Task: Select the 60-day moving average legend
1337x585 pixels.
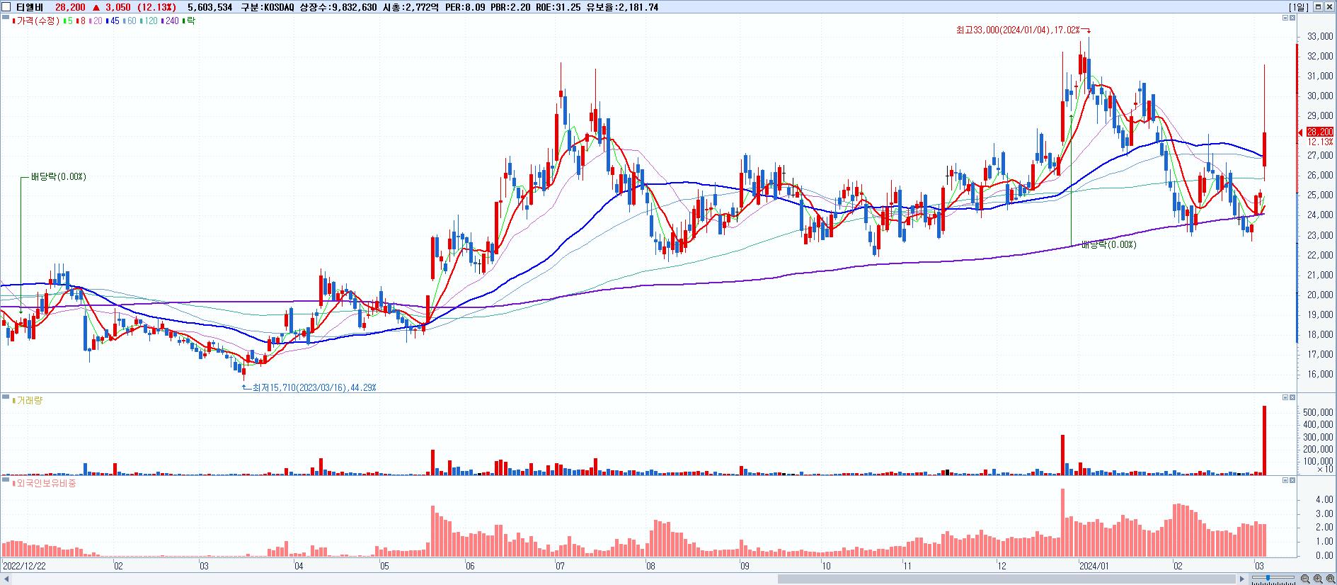Action: [x=130, y=21]
